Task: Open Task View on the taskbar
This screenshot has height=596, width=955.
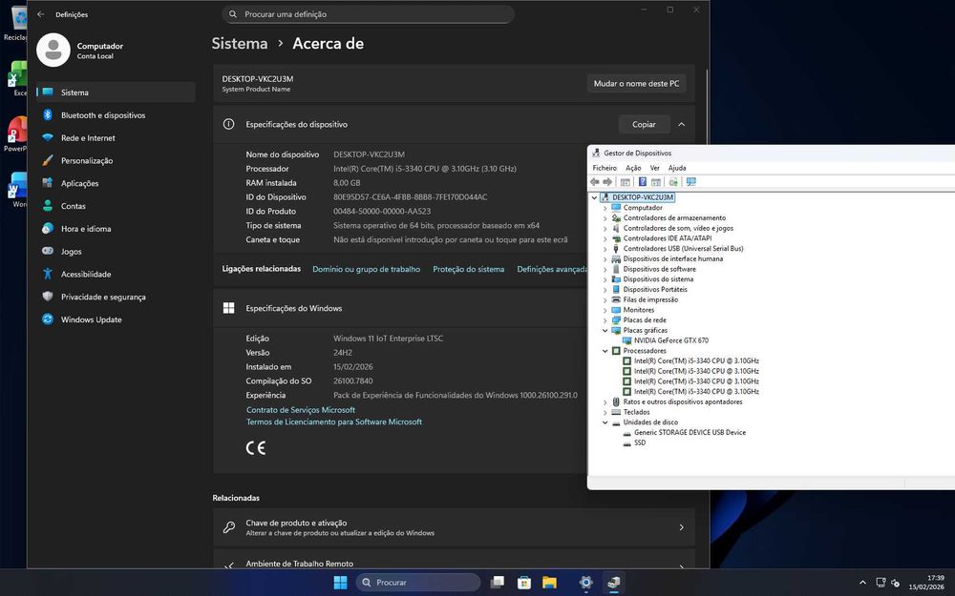Action: 498,582
